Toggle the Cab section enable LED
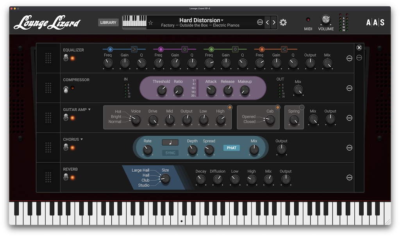Image resolution: width=400 pixels, height=237 pixels. coord(278,108)
